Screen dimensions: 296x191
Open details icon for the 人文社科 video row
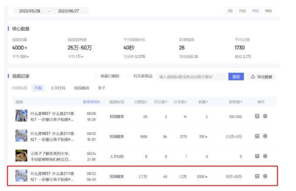point(257,156)
